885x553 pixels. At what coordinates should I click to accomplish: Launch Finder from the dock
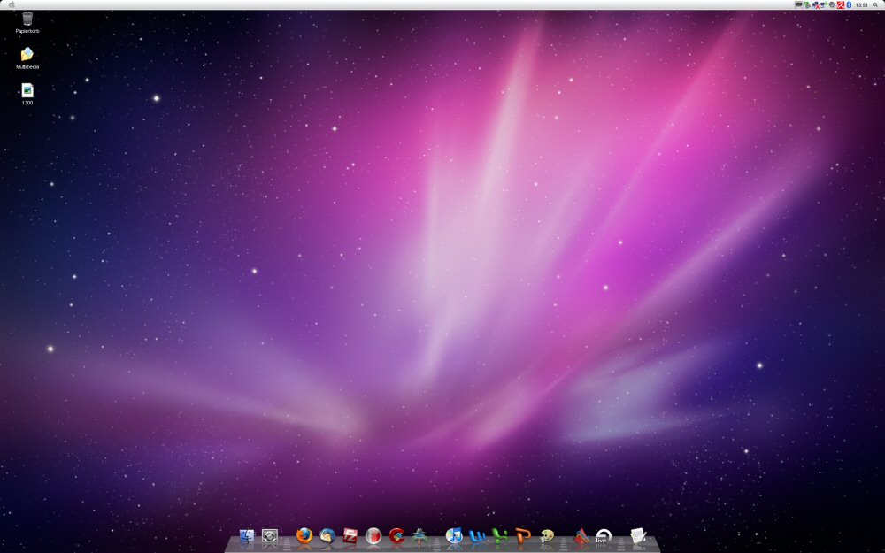pos(247,536)
